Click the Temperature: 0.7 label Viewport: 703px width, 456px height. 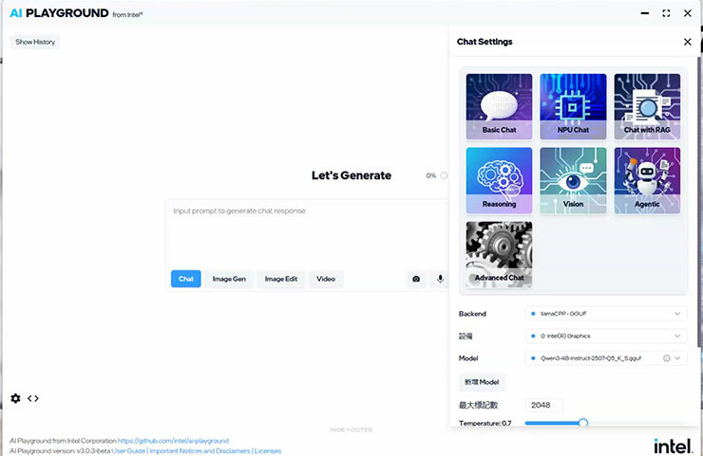point(485,423)
